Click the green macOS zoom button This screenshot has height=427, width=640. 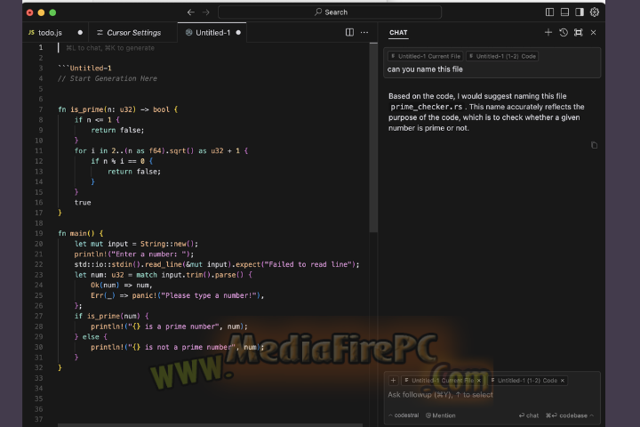52,12
